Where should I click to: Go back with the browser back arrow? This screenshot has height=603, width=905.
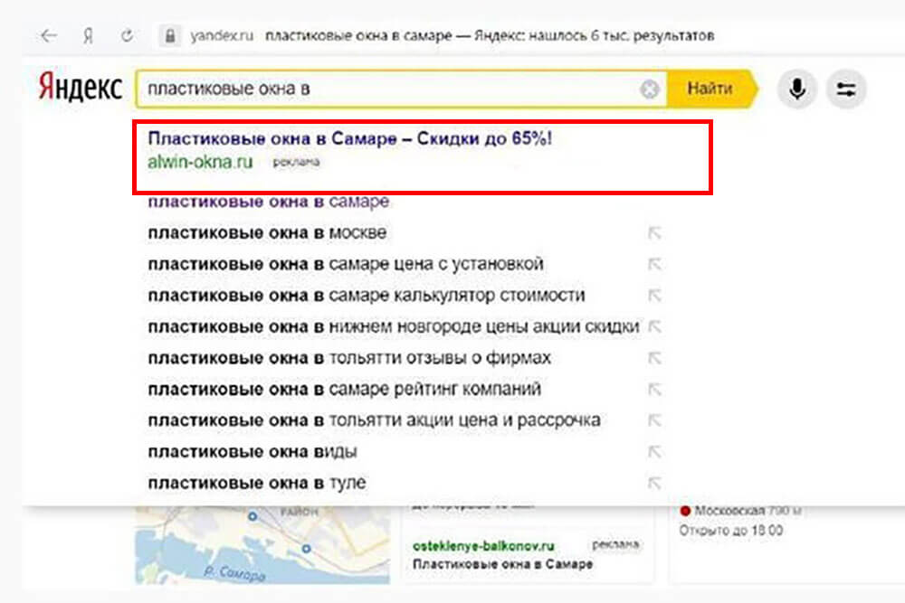(x=49, y=36)
